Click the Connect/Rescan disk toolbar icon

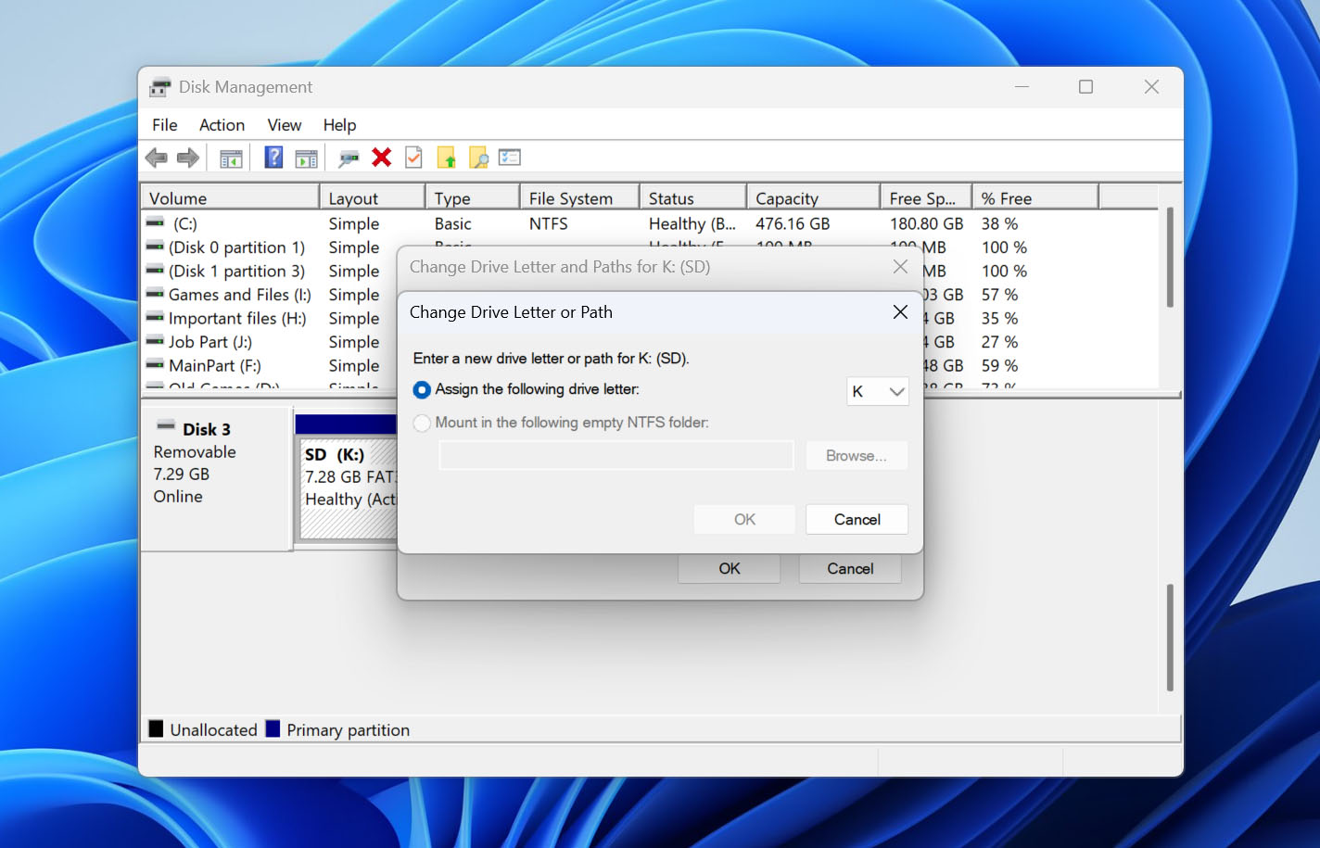pos(349,158)
